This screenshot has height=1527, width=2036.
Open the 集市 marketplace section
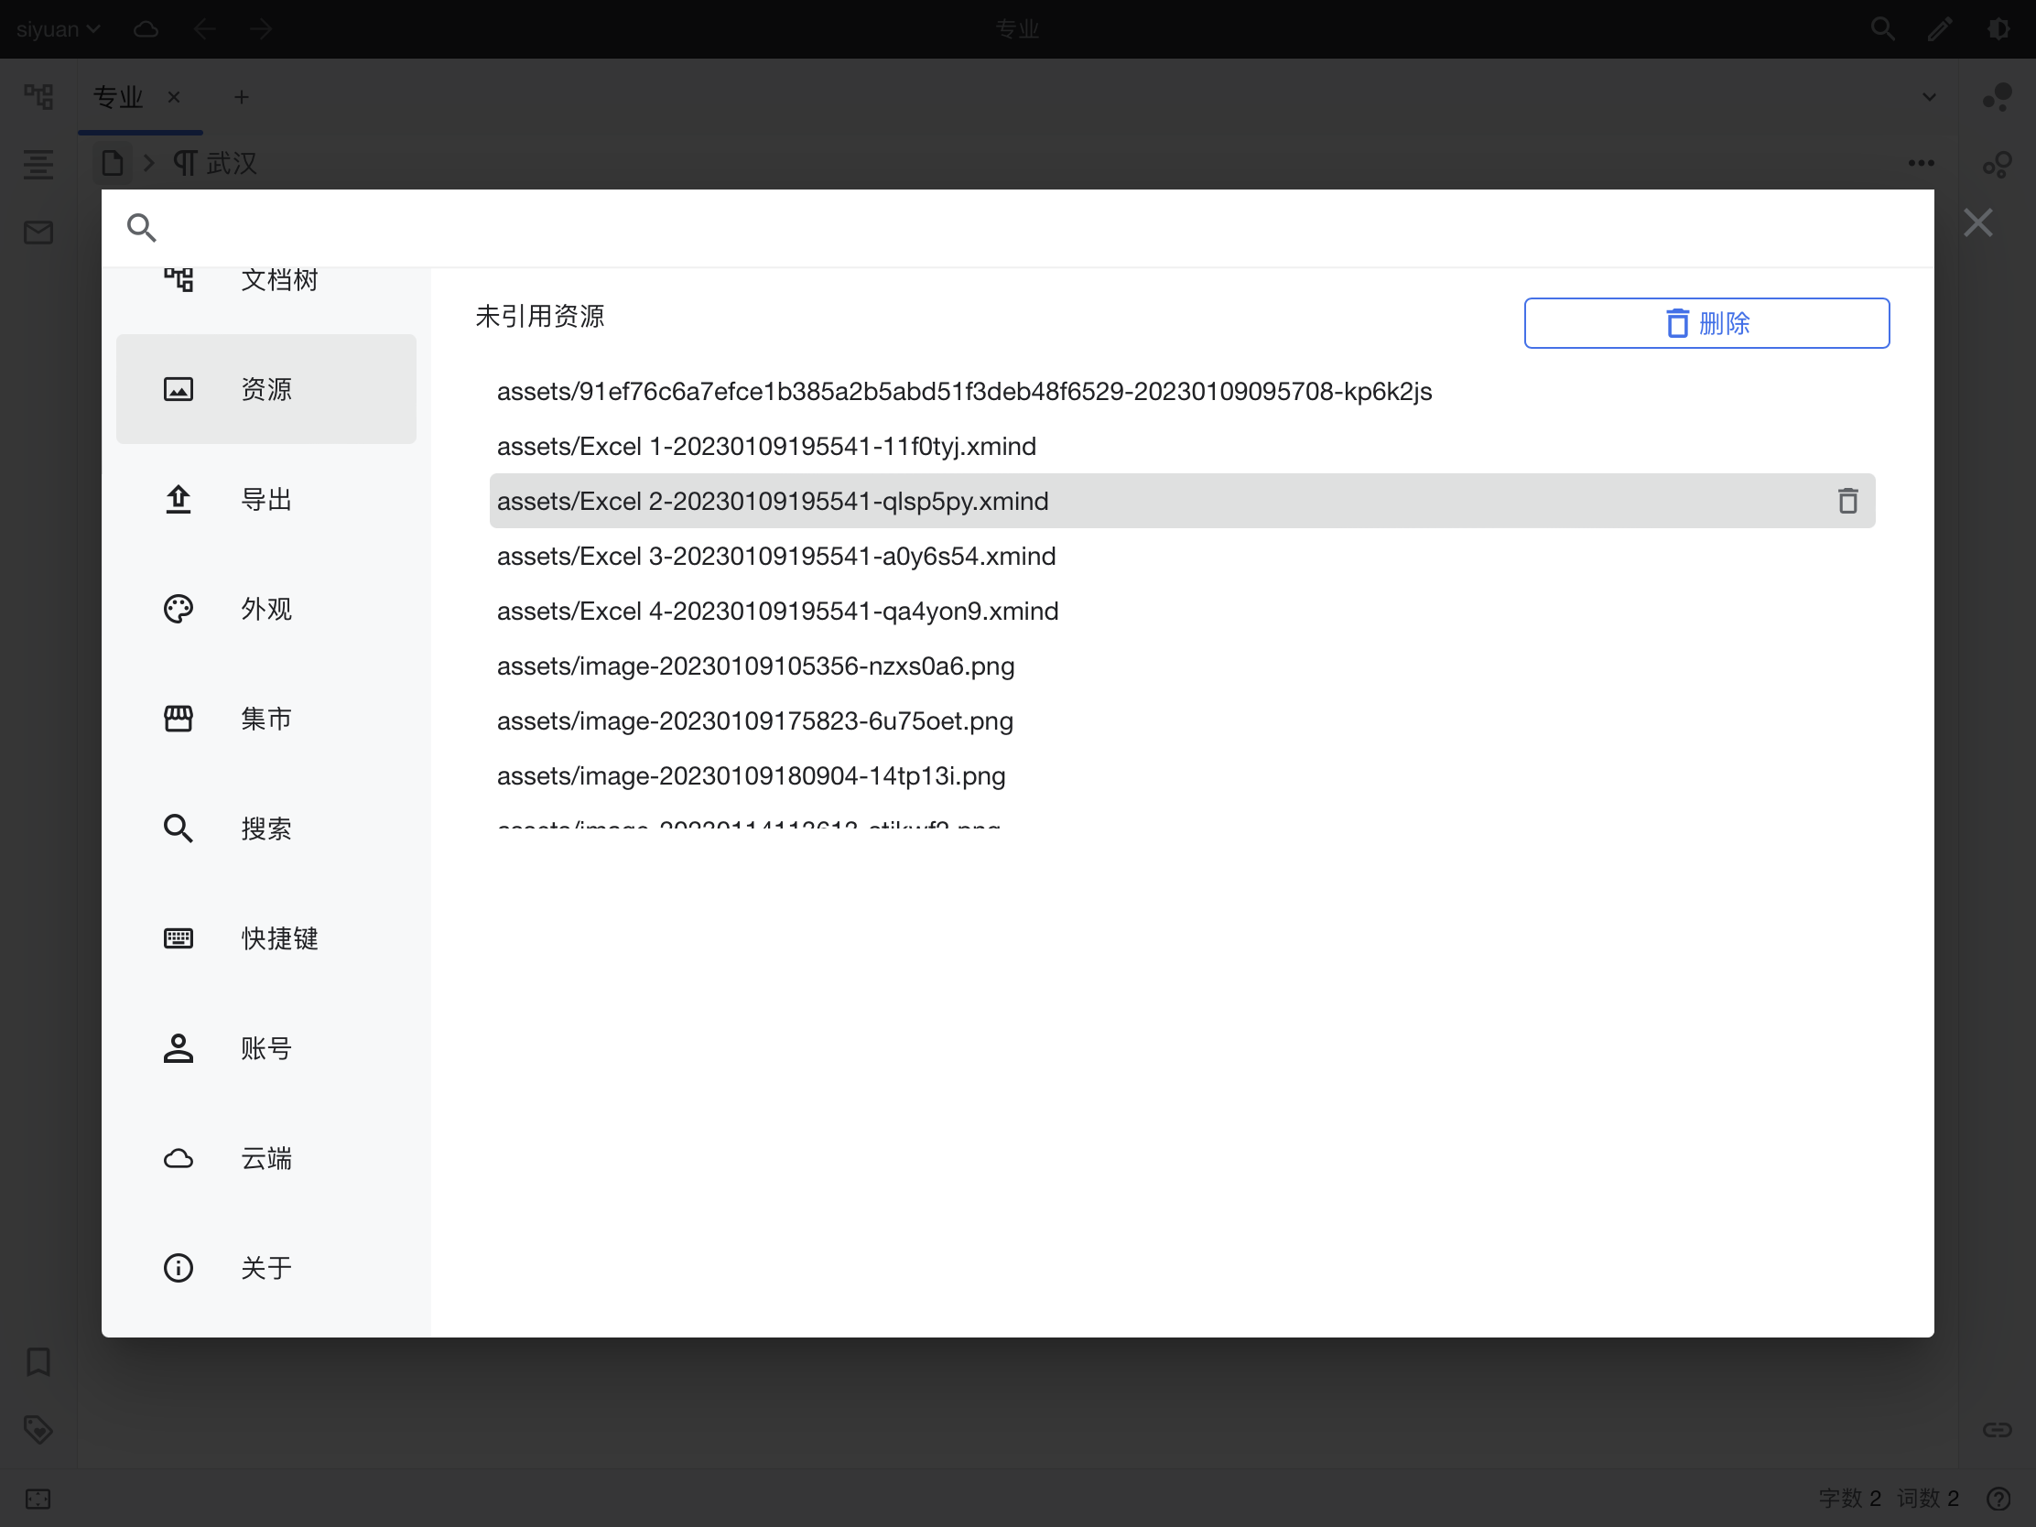(x=265, y=718)
